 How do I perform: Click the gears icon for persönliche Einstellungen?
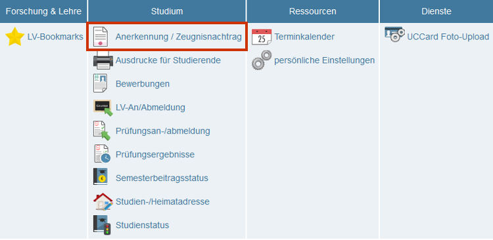[x=262, y=60]
